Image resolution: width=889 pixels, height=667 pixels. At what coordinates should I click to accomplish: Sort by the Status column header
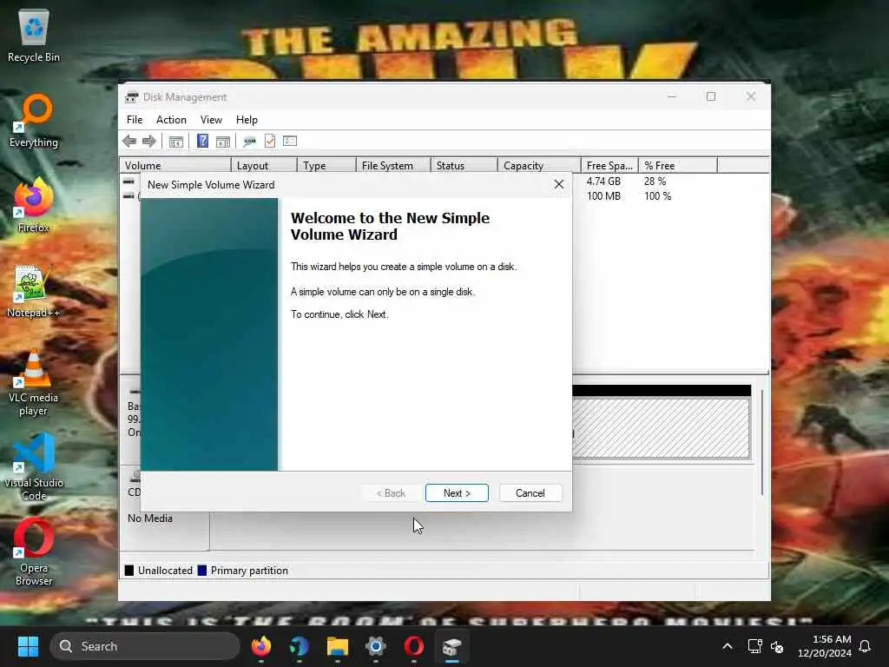coord(464,166)
